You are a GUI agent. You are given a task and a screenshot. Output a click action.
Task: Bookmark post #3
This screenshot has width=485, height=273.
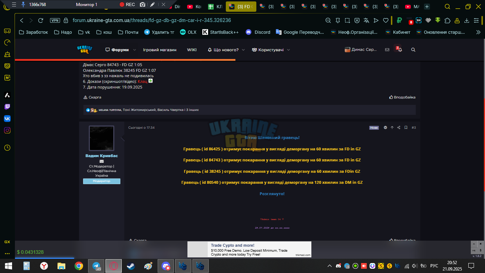(406, 128)
